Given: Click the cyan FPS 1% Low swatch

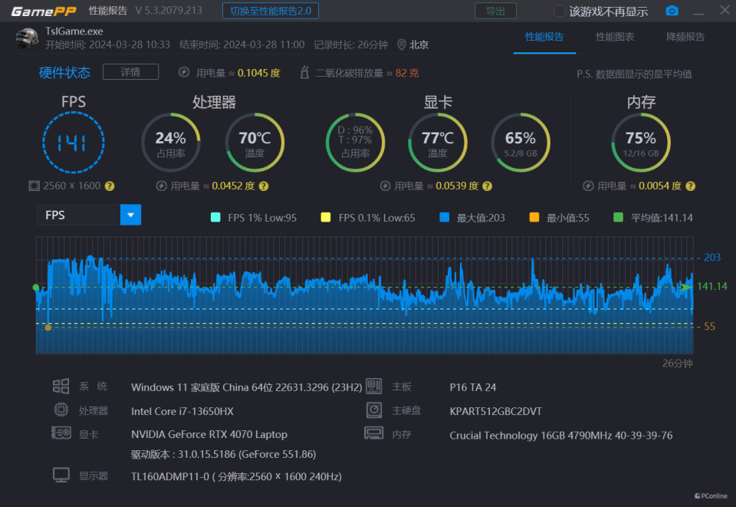Looking at the screenshot, I should 215,217.
